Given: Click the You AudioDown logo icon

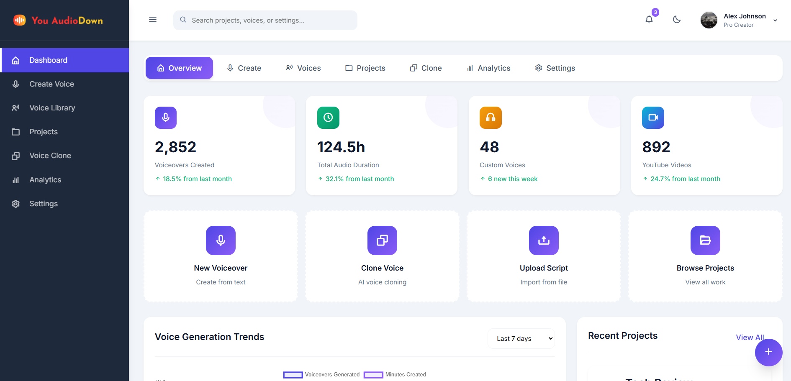Looking at the screenshot, I should 19,20.
